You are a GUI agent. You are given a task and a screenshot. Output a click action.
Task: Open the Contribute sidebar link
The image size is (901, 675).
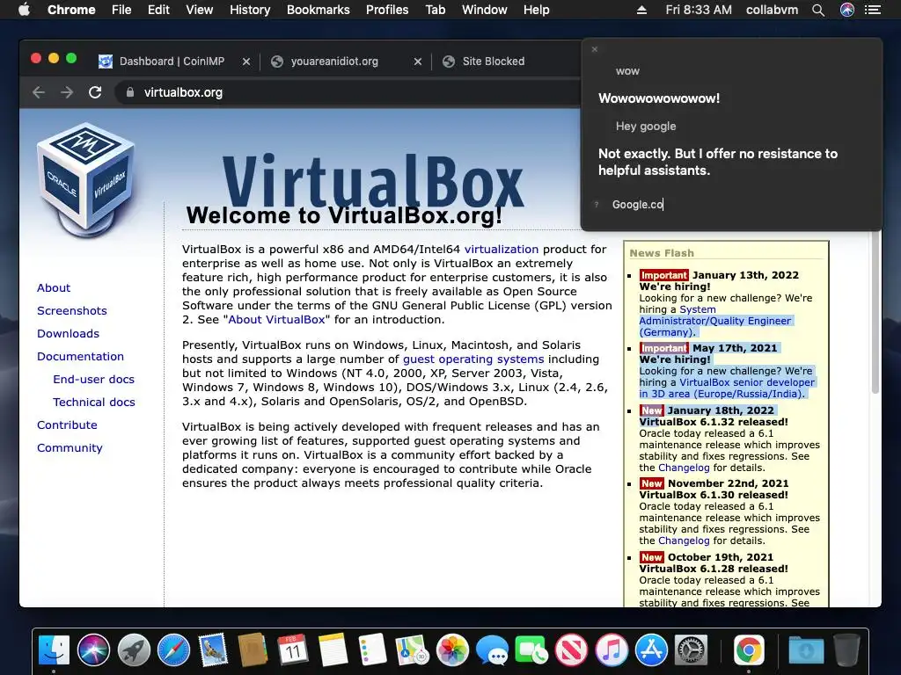(67, 425)
